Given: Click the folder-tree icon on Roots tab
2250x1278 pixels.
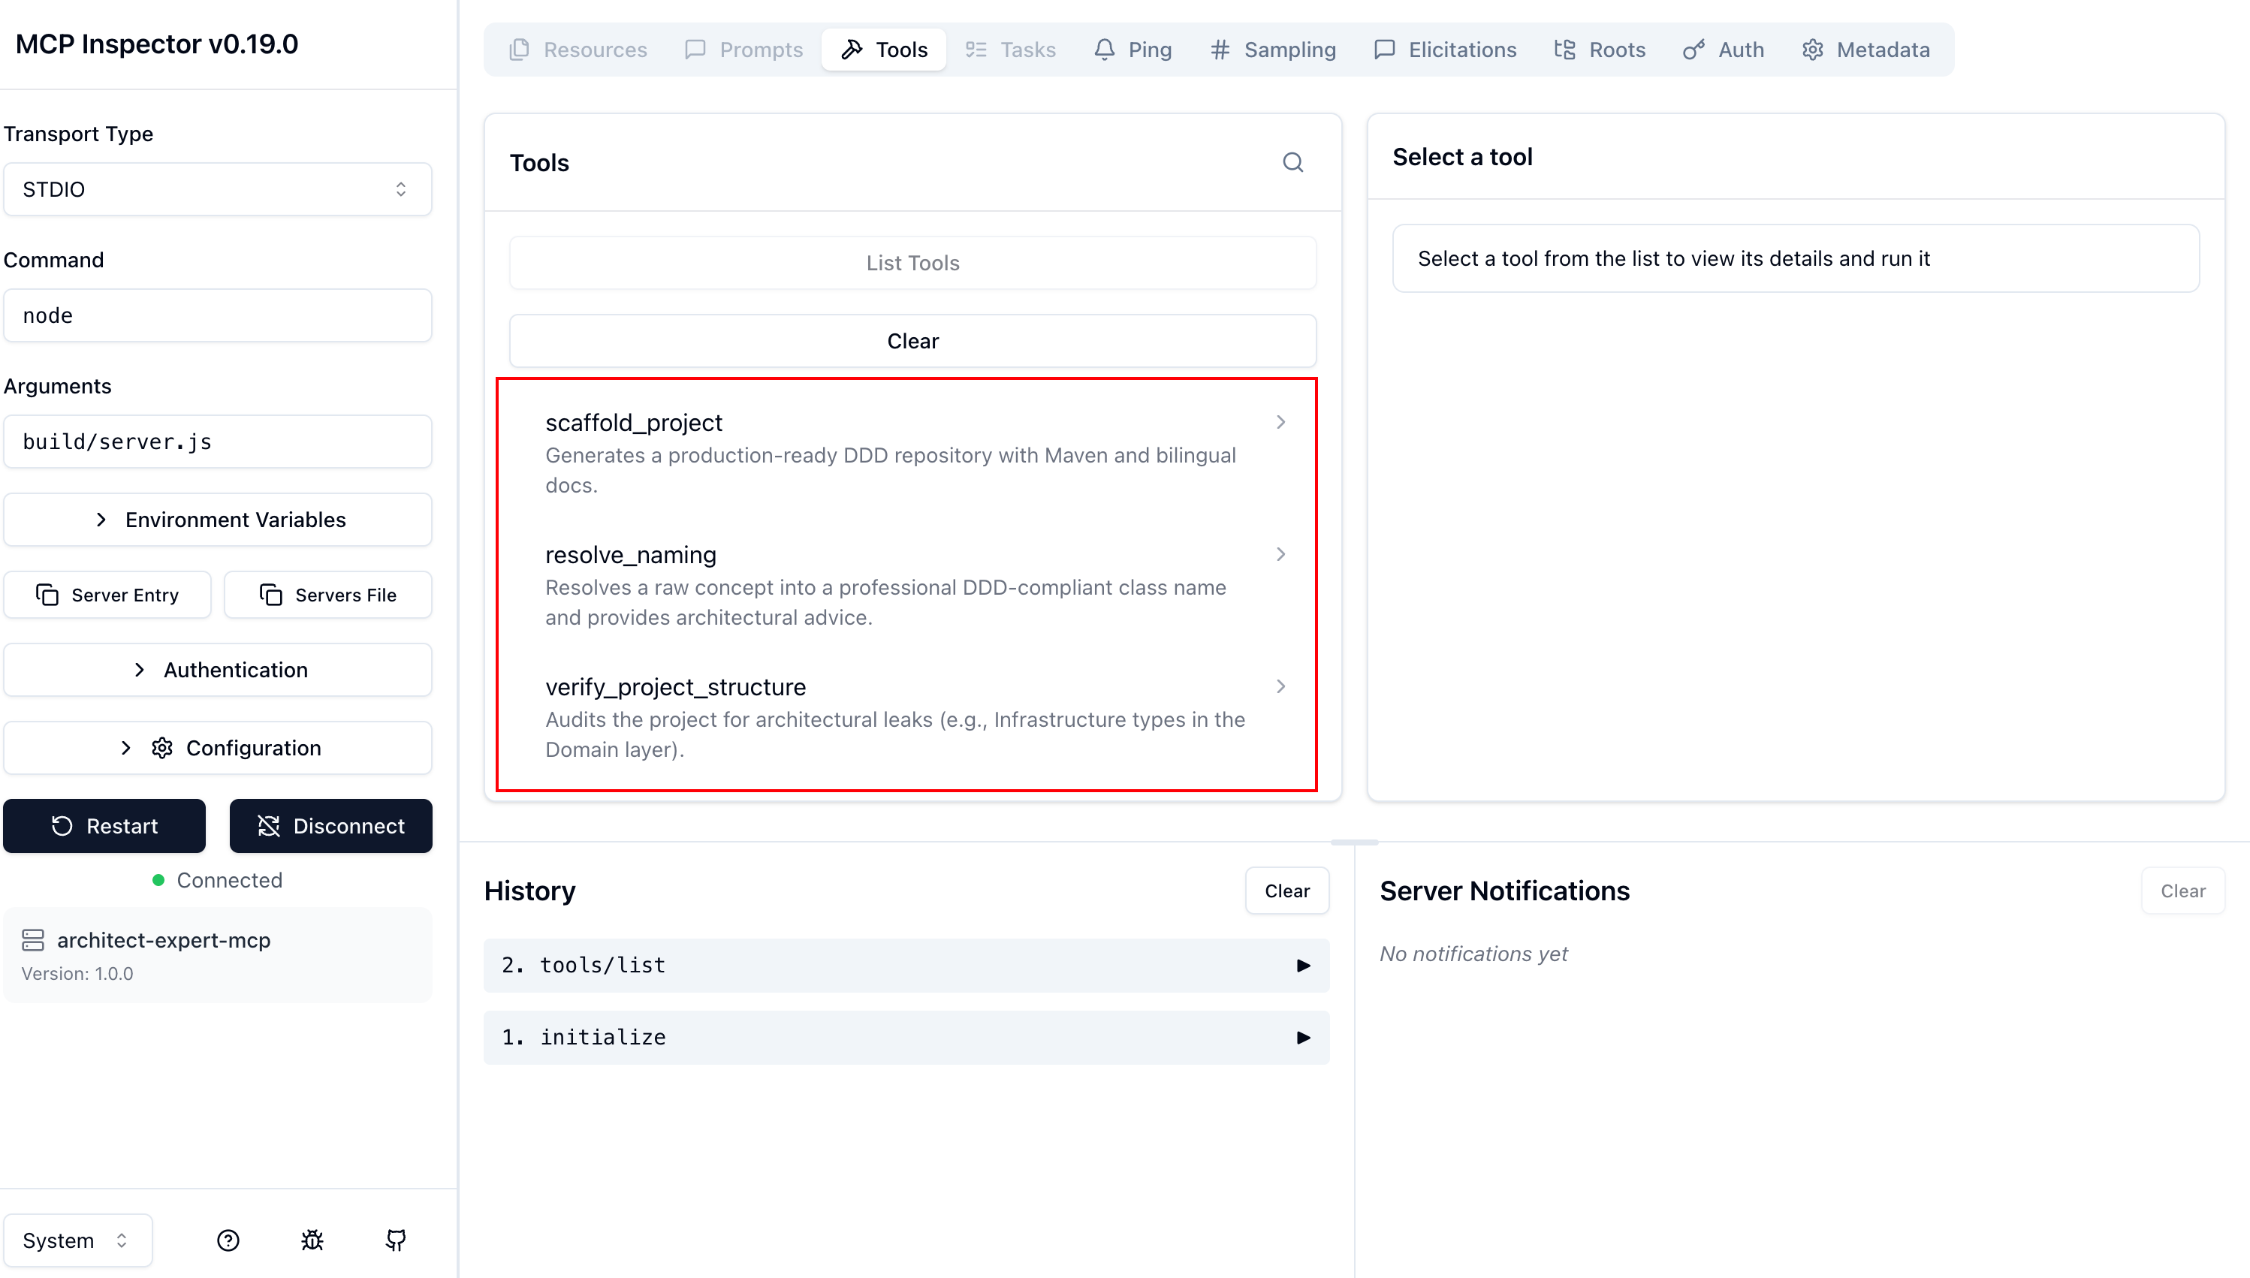Looking at the screenshot, I should [x=1565, y=50].
